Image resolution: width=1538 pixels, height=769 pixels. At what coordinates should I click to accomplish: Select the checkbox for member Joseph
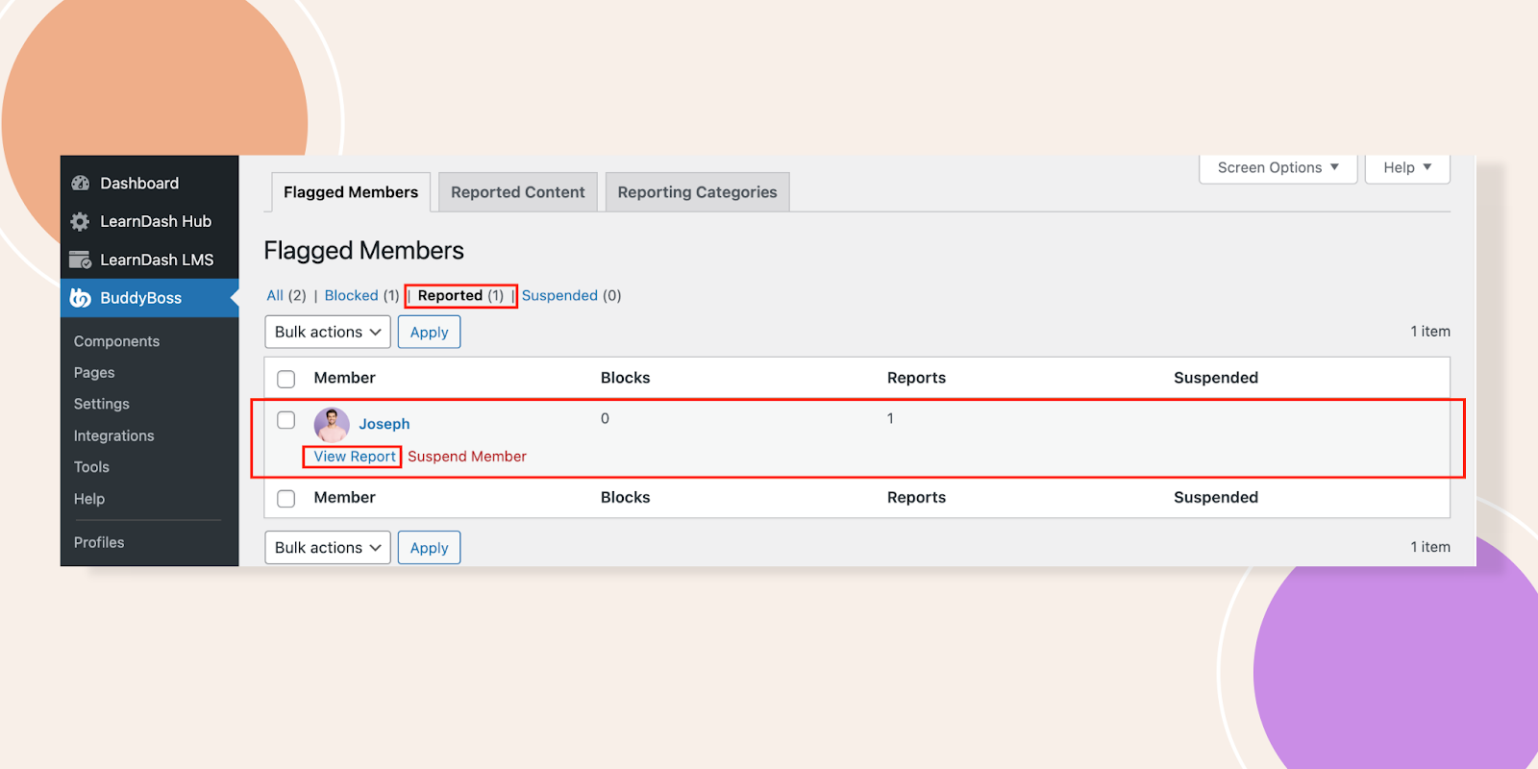pos(286,420)
